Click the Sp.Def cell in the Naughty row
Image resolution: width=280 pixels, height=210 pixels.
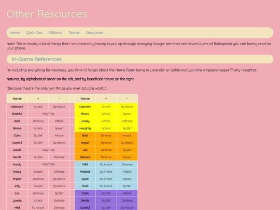pyautogui.click(x=127, y=128)
